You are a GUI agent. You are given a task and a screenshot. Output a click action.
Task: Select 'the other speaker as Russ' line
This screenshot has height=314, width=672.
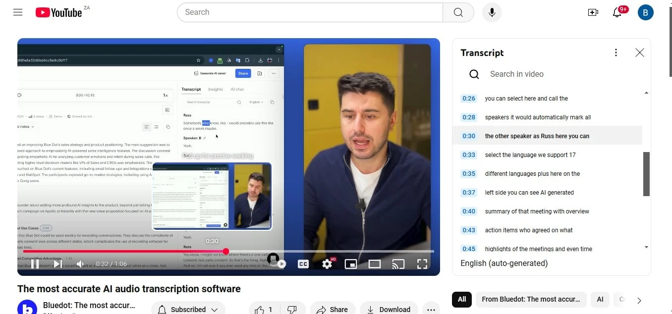[547, 136]
